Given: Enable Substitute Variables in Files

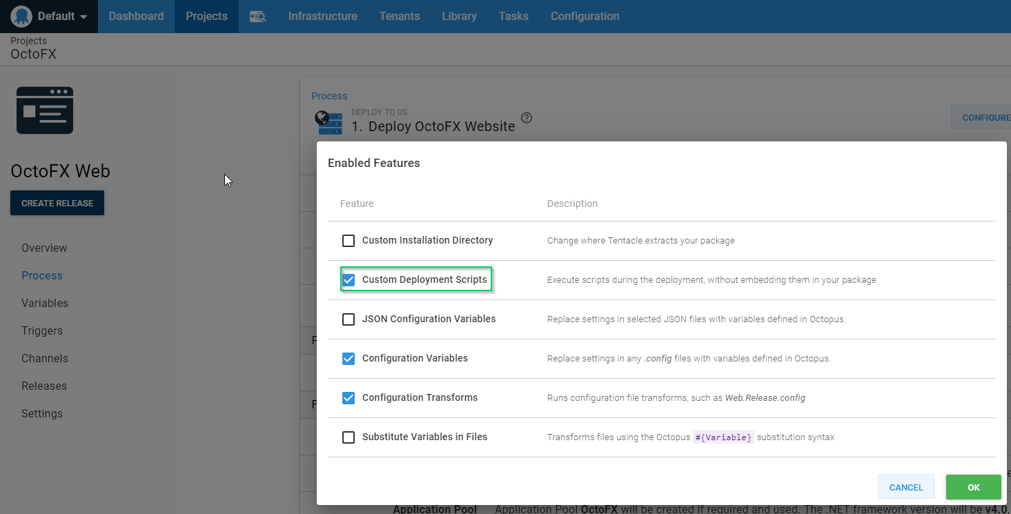Looking at the screenshot, I should click(349, 437).
